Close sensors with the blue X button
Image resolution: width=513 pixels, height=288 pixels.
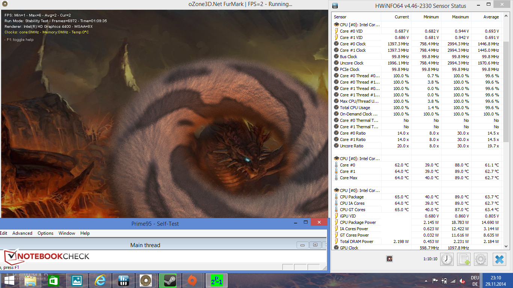499,259
